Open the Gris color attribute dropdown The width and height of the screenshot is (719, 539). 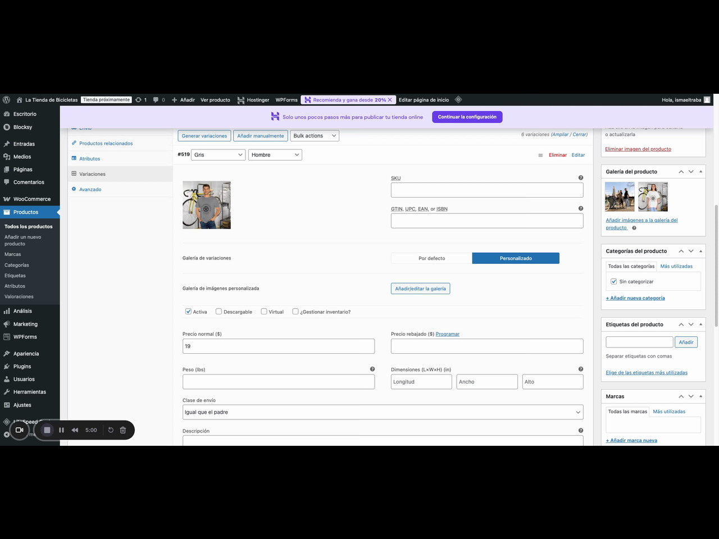219,155
